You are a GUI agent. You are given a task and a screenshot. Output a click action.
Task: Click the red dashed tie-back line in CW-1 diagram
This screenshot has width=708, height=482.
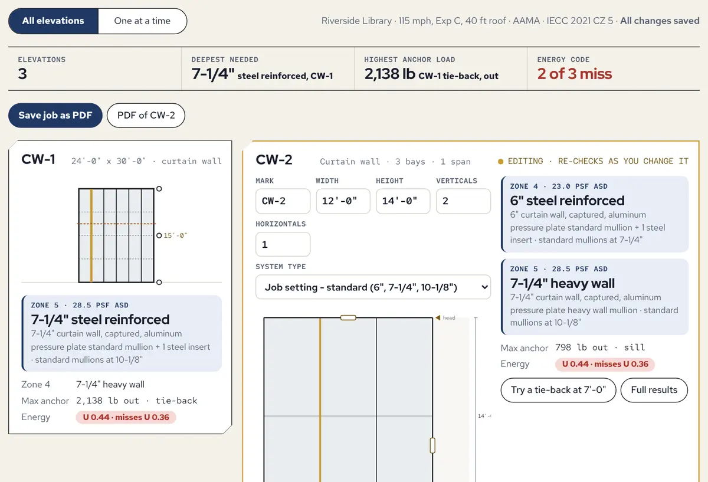coord(116,224)
